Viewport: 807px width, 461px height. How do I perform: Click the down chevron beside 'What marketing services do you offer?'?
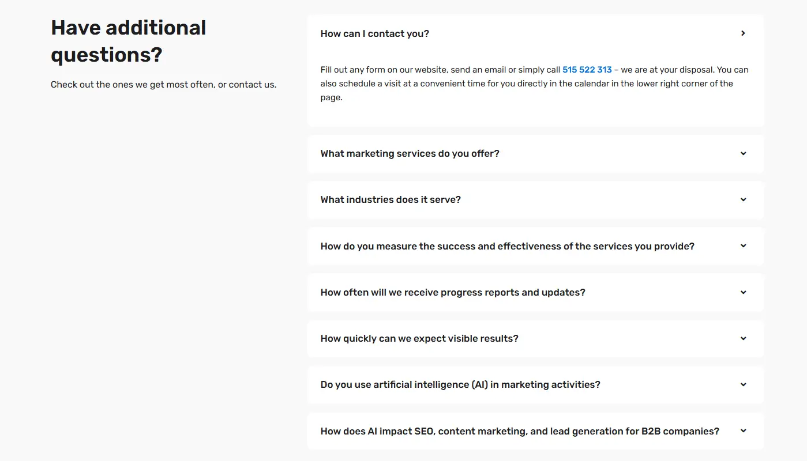(742, 153)
